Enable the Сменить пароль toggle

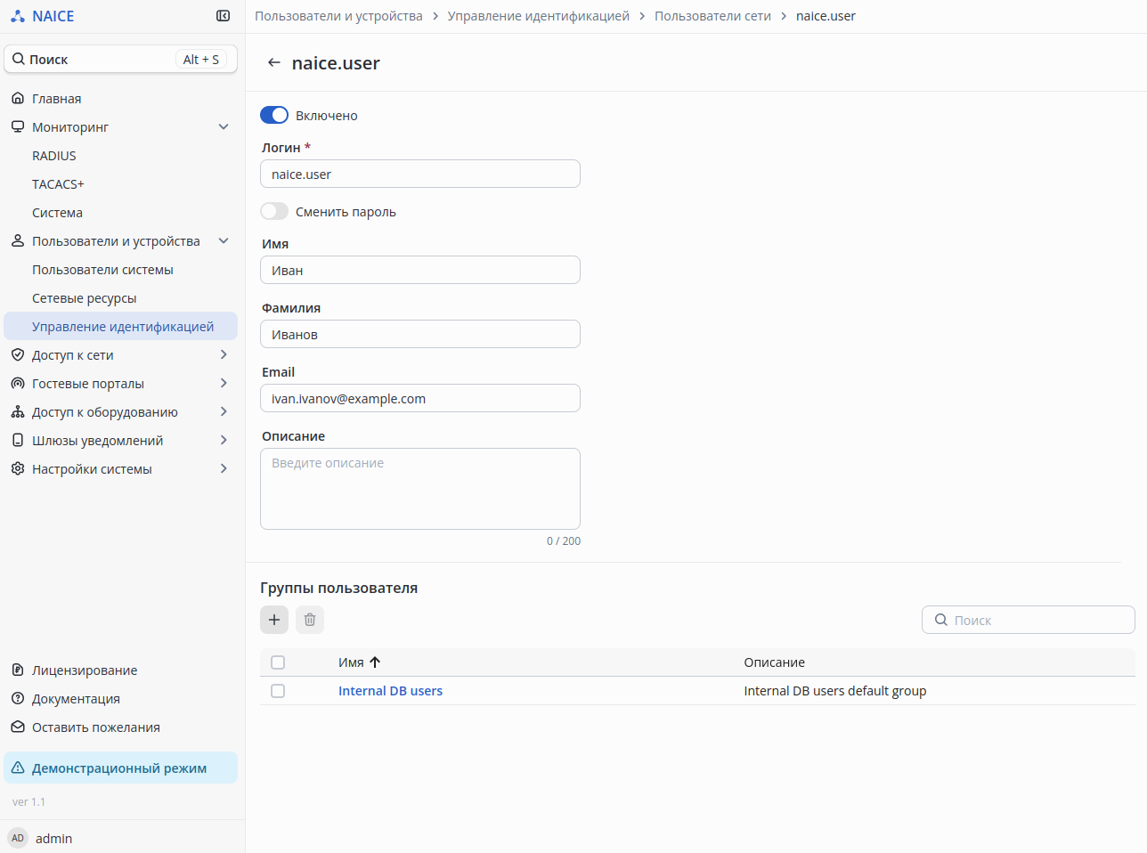click(274, 212)
